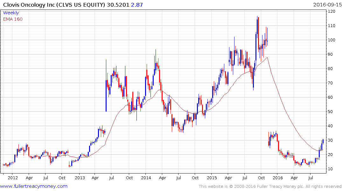Click the price change value 2.87
This screenshot has height=191, width=342.
tap(137, 5)
